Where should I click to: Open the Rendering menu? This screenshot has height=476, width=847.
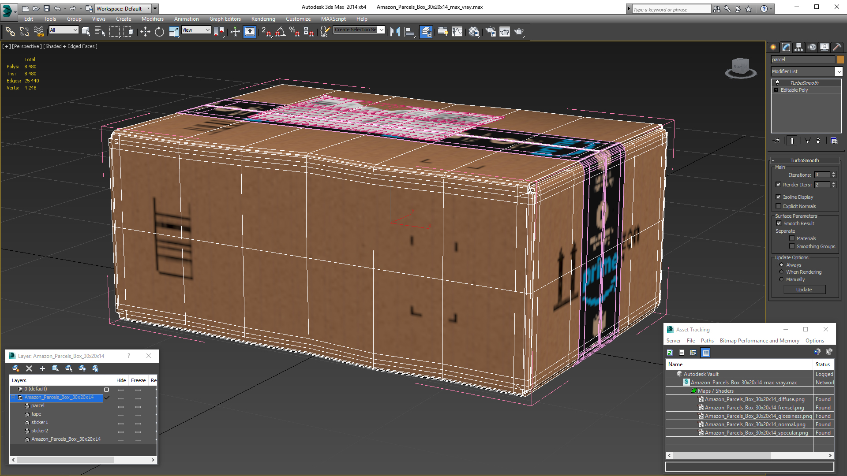[263, 19]
